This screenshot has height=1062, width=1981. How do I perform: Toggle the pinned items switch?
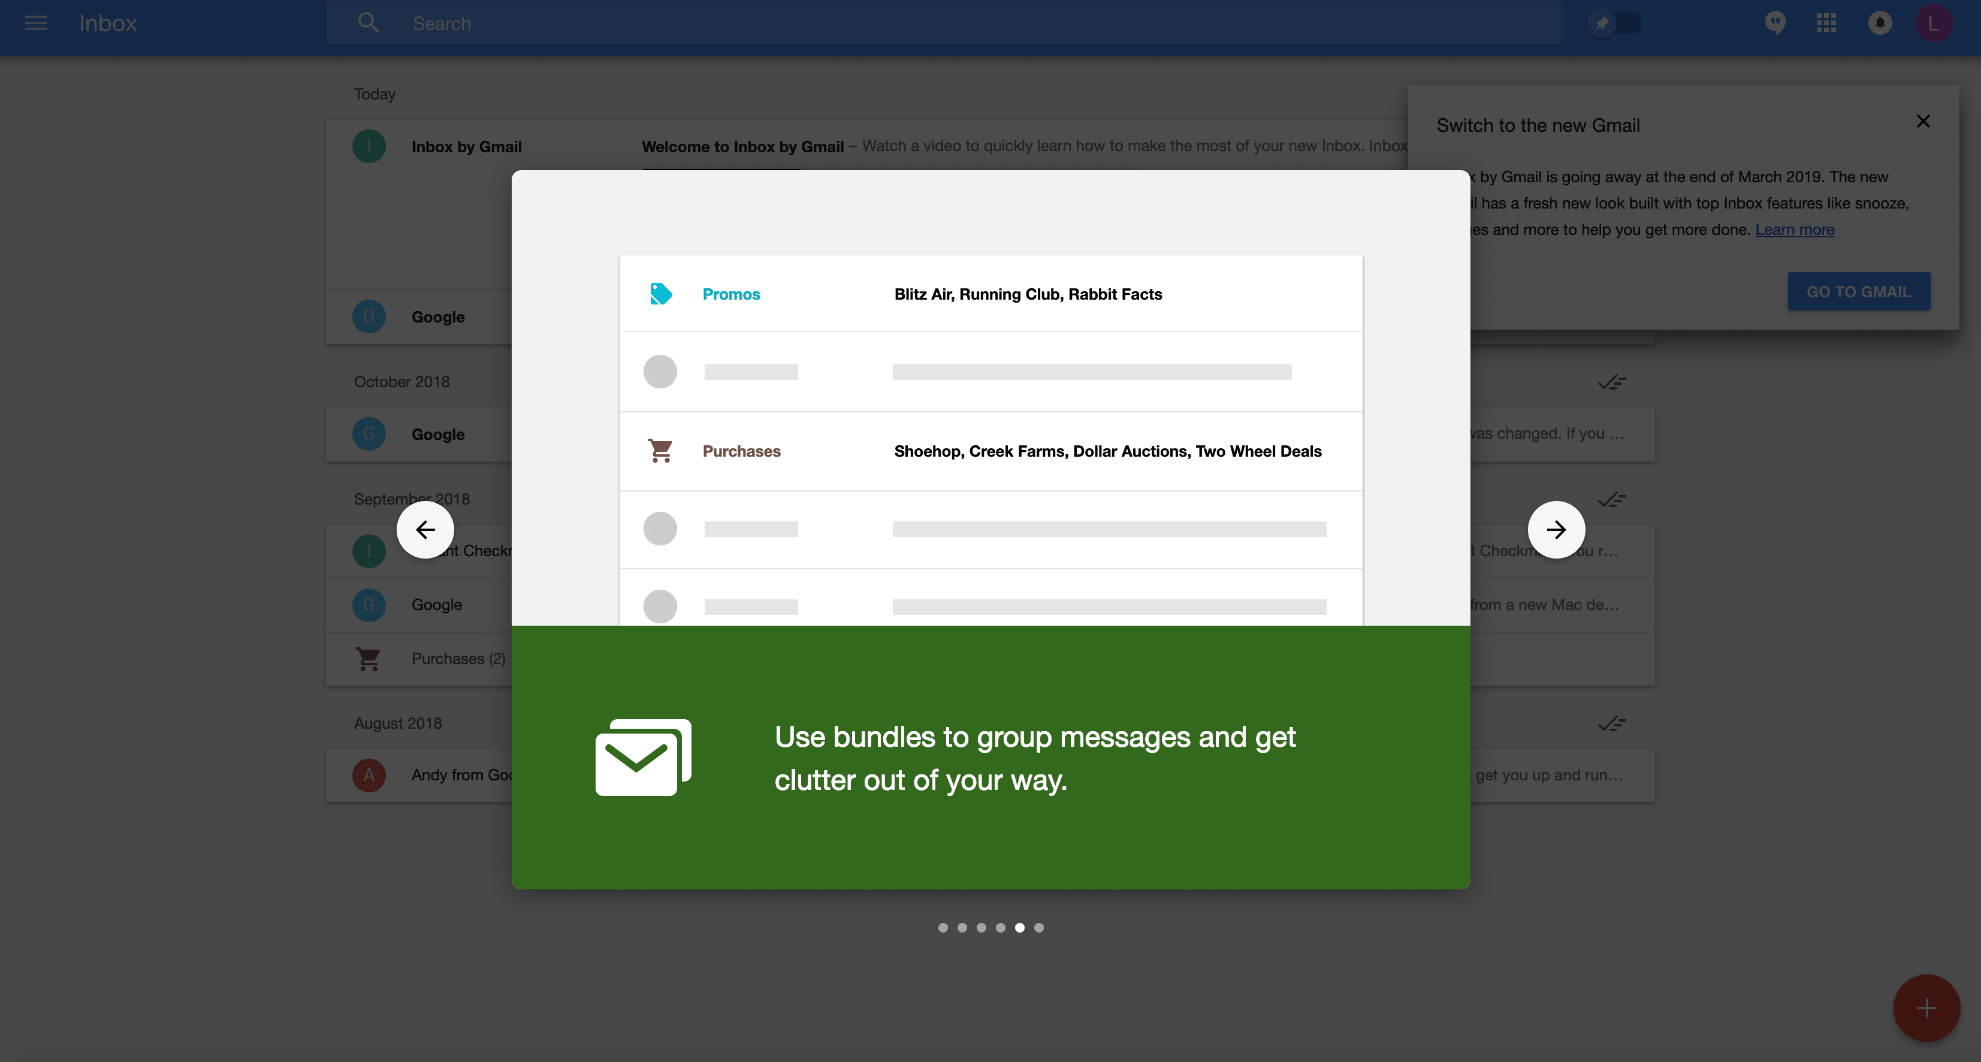[x=1615, y=23]
